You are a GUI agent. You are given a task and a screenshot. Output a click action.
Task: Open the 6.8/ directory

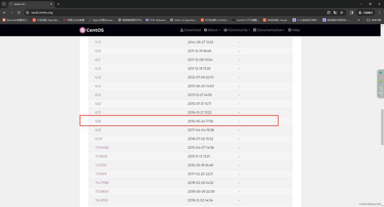point(98,121)
